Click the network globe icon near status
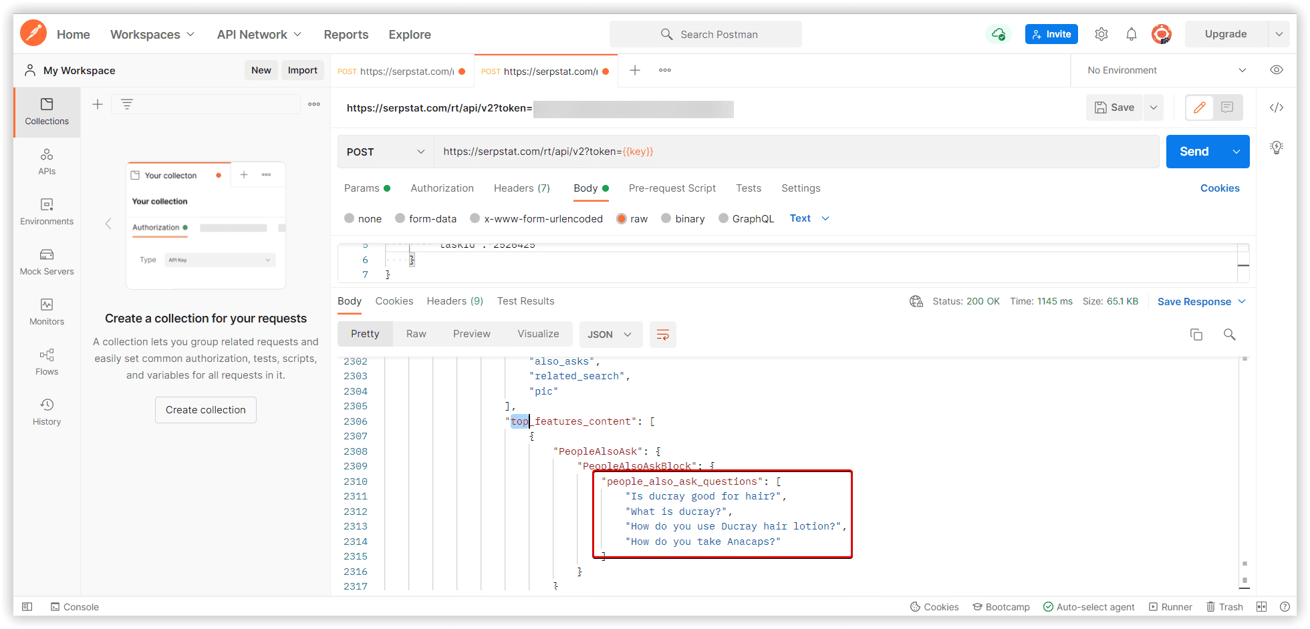Screen dimensions: 1310x629 coord(916,301)
